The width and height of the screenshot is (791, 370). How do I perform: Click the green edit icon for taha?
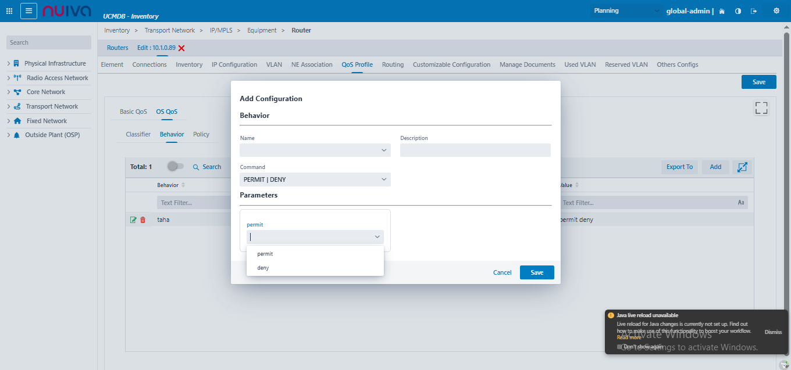coord(133,220)
